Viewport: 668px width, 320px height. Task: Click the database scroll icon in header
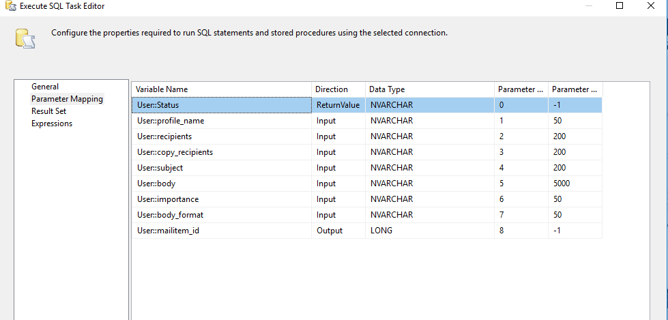(x=25, y=39)
